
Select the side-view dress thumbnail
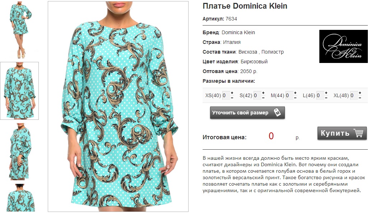(19, 151)
